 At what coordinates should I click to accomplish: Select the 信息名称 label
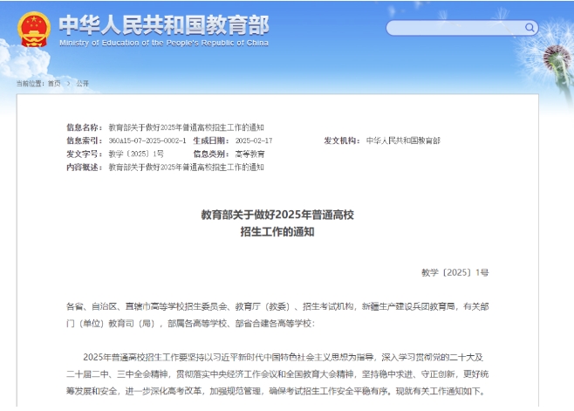pyautogui.click(x=85, y=127)
